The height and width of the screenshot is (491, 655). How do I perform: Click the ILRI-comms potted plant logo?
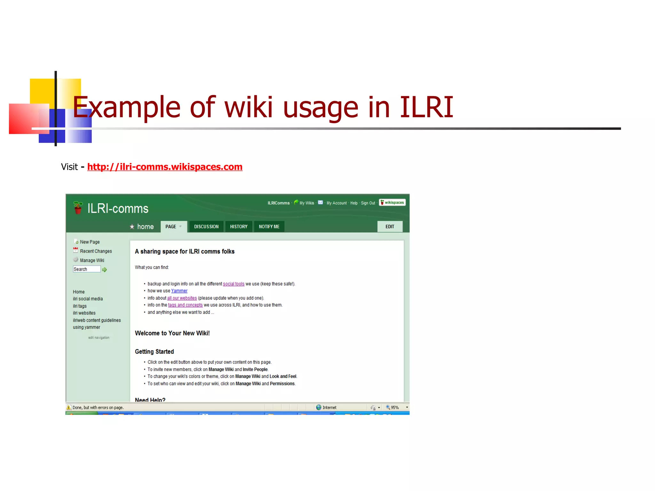coord(78,208)
